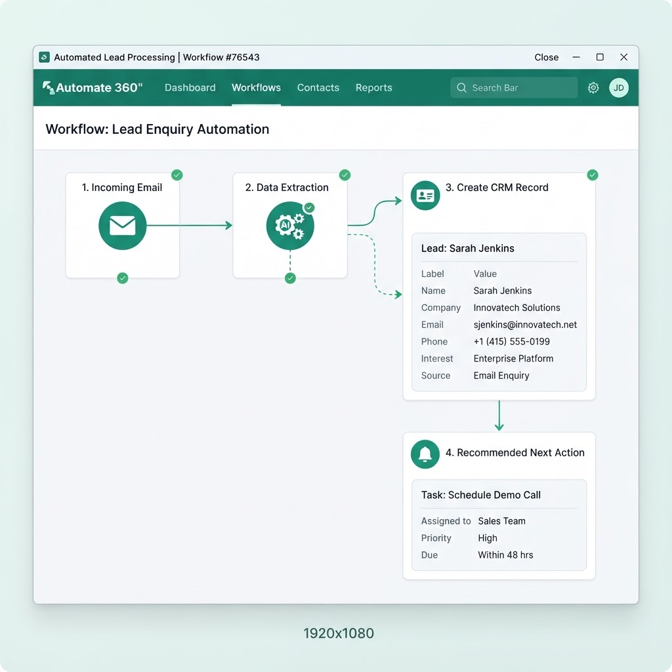672x672 pixels.
Task: Open the JD user avatar
Action: (x=618, y=88)
